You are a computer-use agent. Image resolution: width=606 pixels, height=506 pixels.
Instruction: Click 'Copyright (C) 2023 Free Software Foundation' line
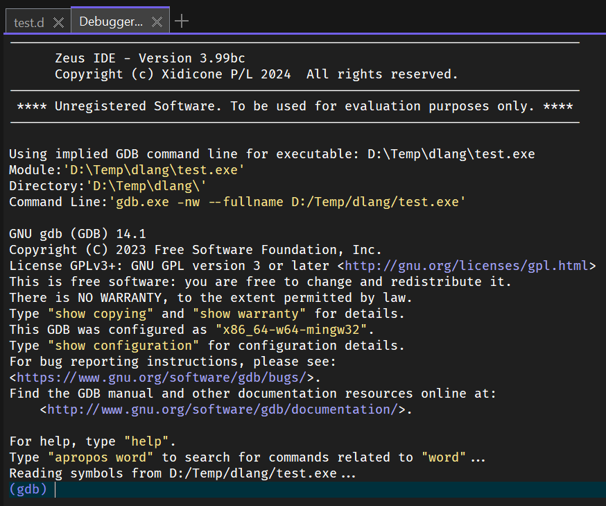196,250
